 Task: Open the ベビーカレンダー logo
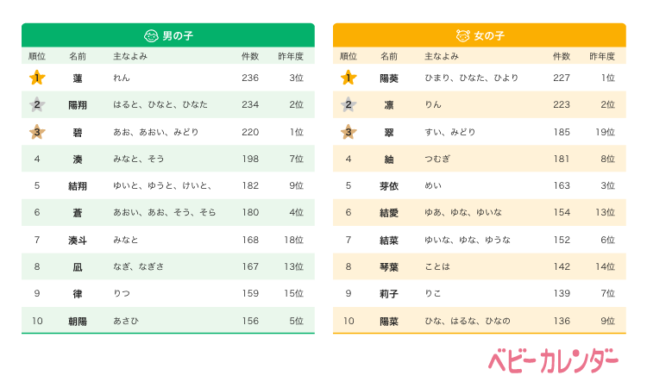point(553,360)
